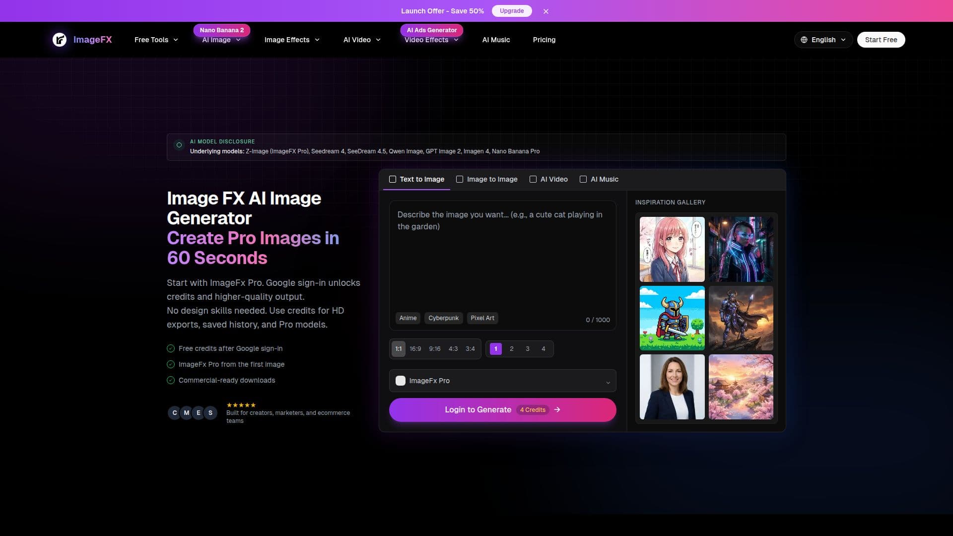
Task: Set image count to 2
Action: coord(512,349)
